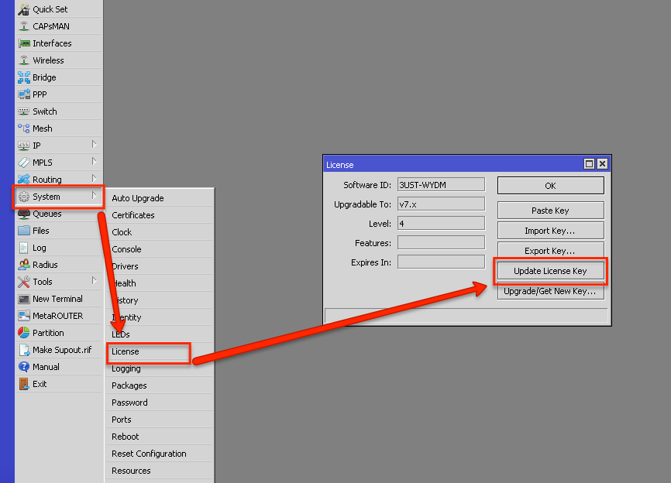Click the Quick Set wand icon
Screen dimensions: 671x483
tap(24, 9)
